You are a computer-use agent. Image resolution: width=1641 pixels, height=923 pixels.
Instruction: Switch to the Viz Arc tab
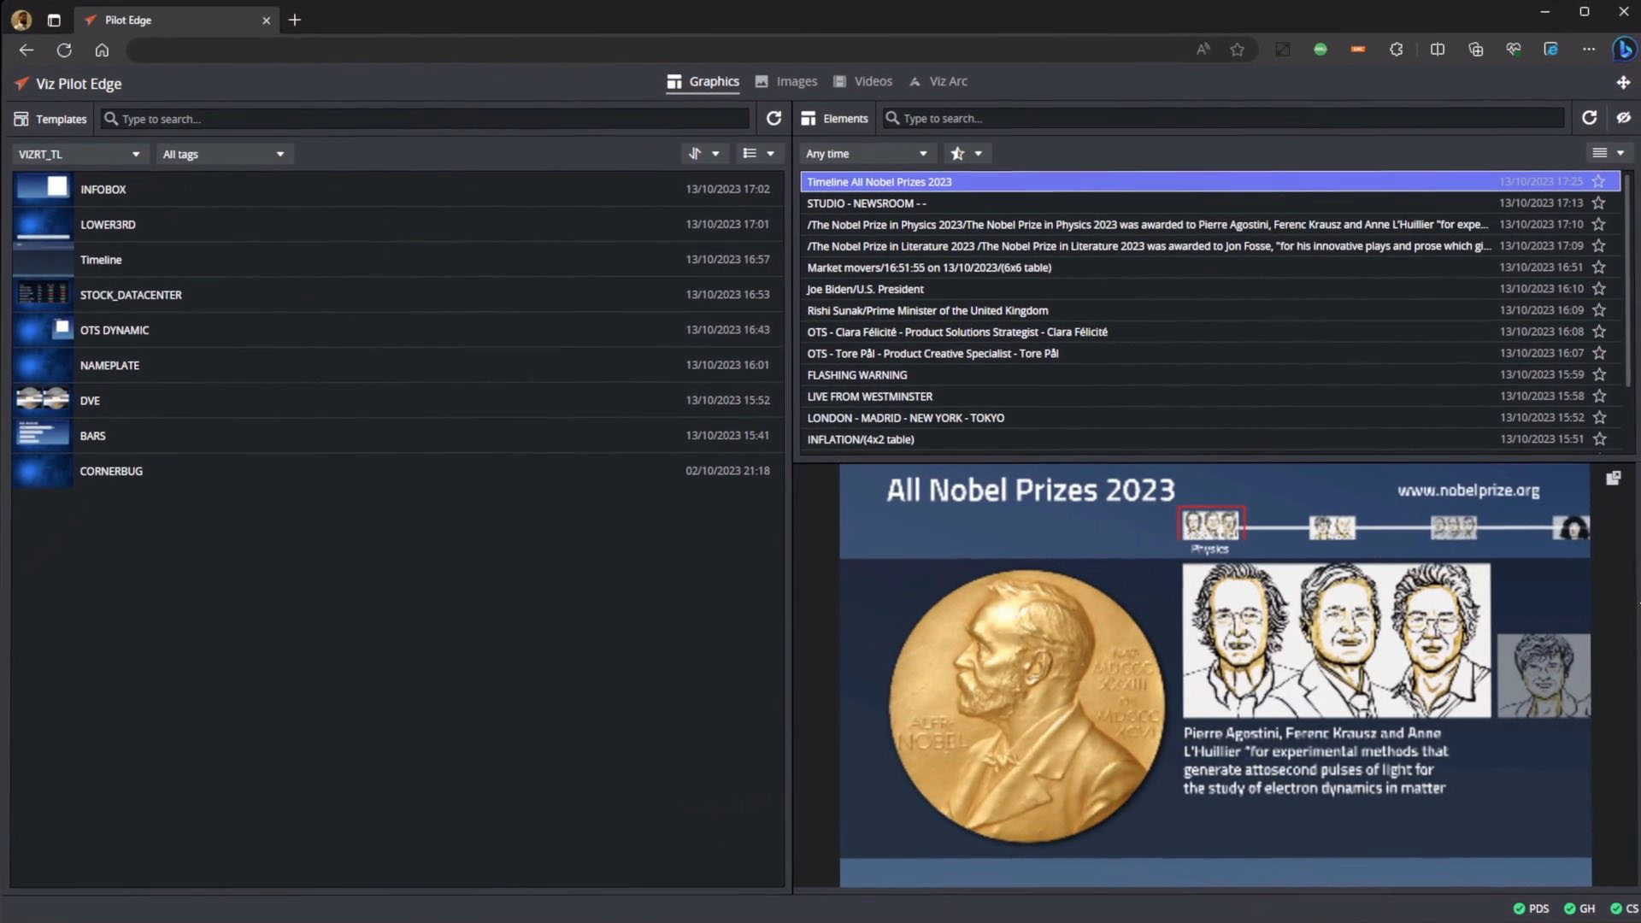click(x=938, y=81)
